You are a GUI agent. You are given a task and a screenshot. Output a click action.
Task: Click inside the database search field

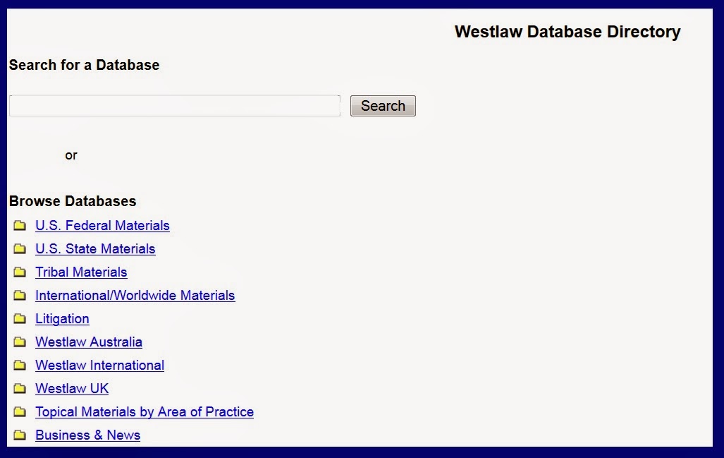tap(173, 105)
